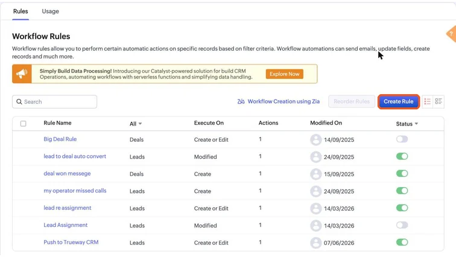The image size is (456, 257).
Task: Open my operator missed calls rule
Action: click(75, 191)
